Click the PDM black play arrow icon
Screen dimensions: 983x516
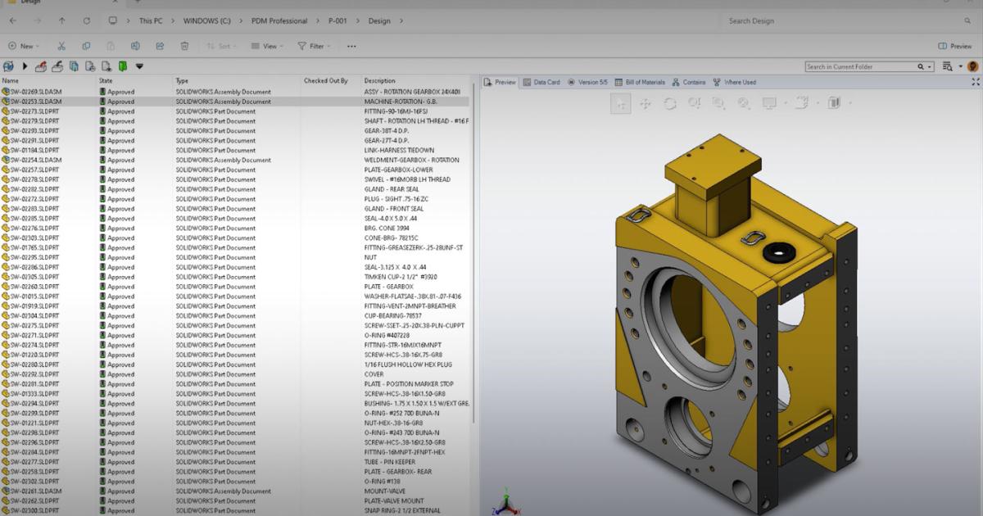pyautogui.click(x=25, y=66)
